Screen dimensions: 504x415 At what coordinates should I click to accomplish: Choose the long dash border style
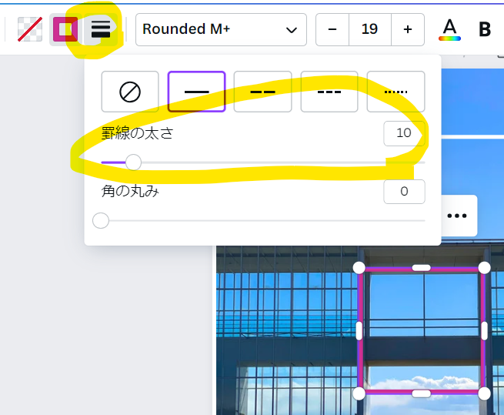click(262, 92)
